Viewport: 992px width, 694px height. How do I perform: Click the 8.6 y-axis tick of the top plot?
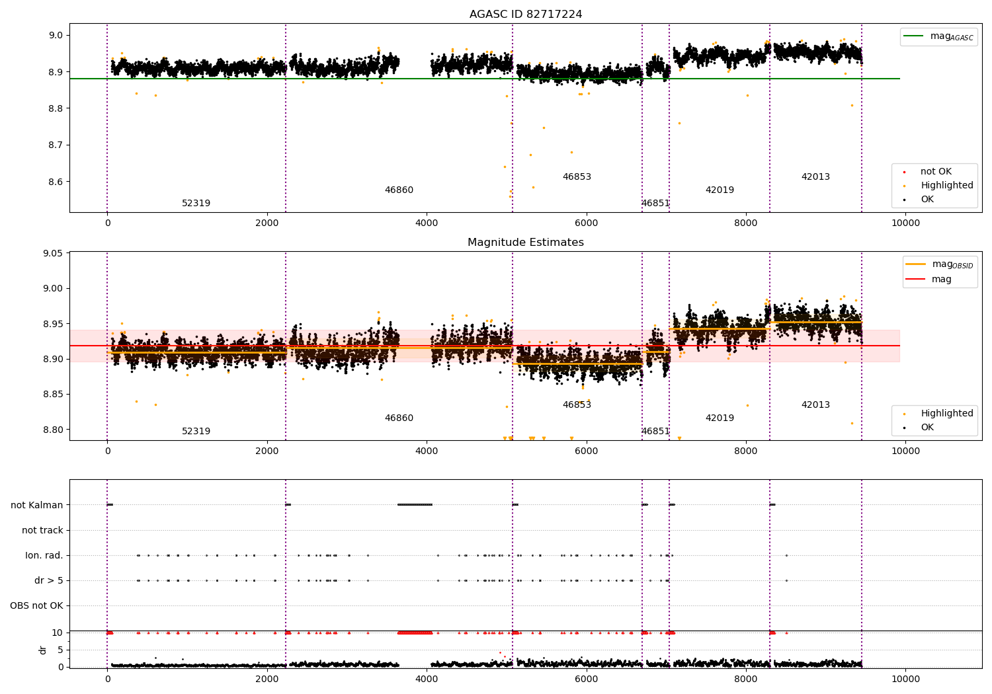click(x=57, y=182)
